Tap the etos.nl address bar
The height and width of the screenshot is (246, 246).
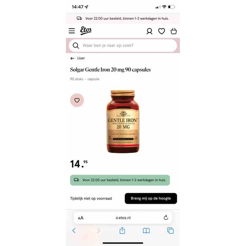(123, 218)
